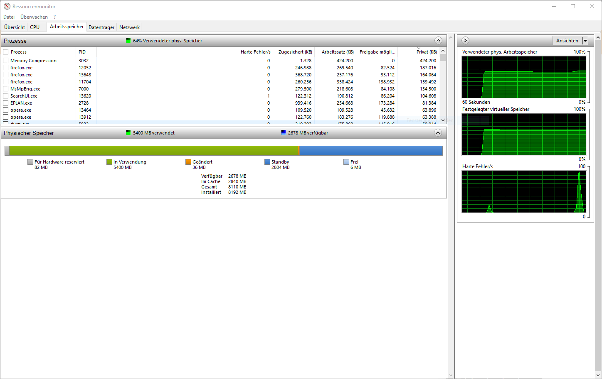
Task: Select the SearchUI.exe checkbox
Action: pyautogui.click(x=6, y=96)
